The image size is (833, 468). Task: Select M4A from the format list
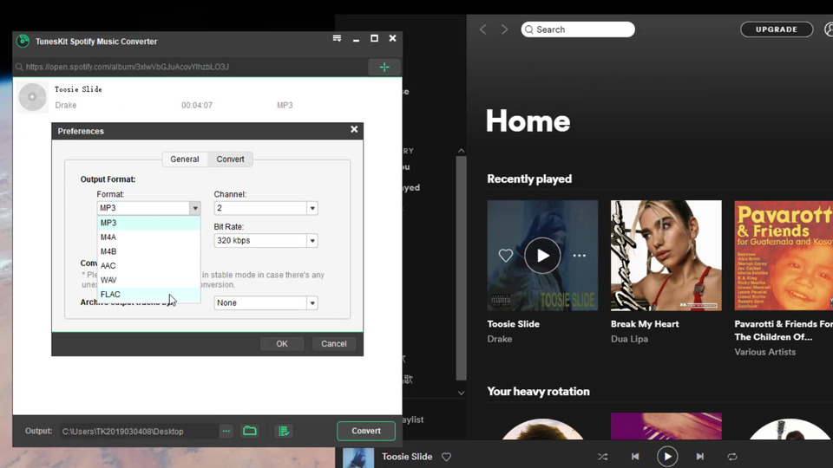pos(148,237)
